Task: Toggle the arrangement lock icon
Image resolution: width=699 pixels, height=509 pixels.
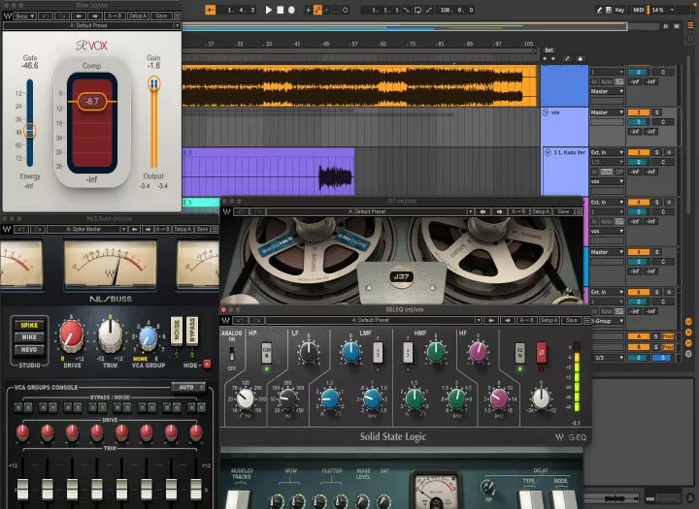Action: click(580, 59)
